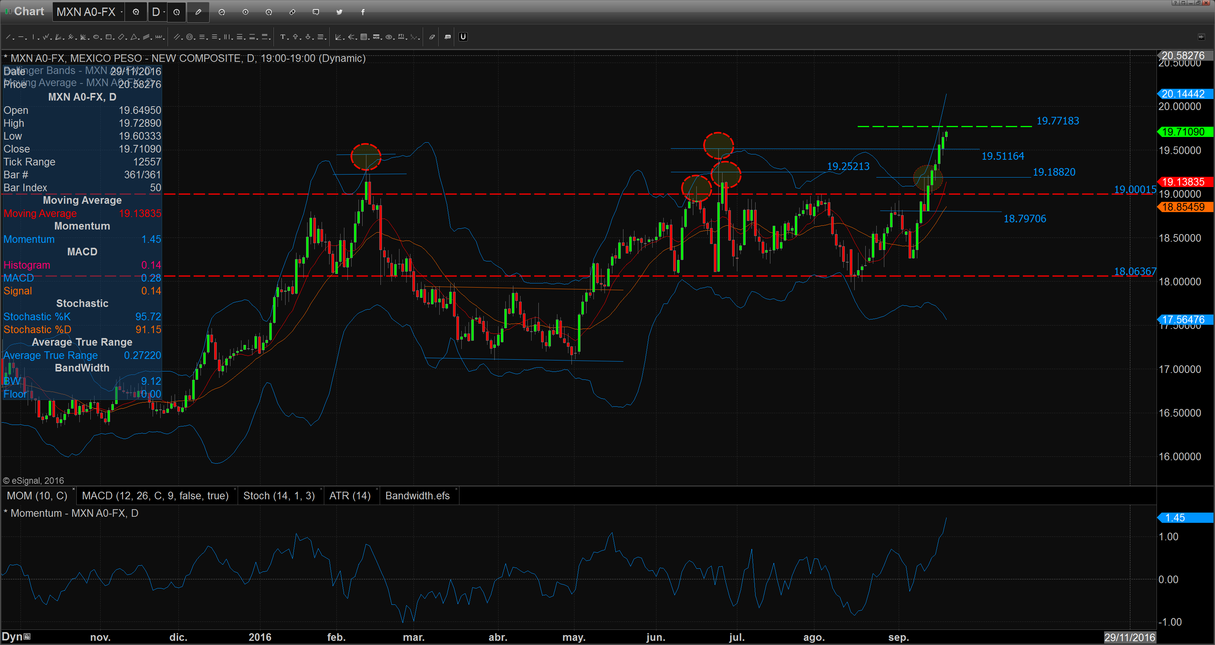Click the Stochastic %K value 95.72
This screenshot has width=1215, height=645.
[148, 317]
